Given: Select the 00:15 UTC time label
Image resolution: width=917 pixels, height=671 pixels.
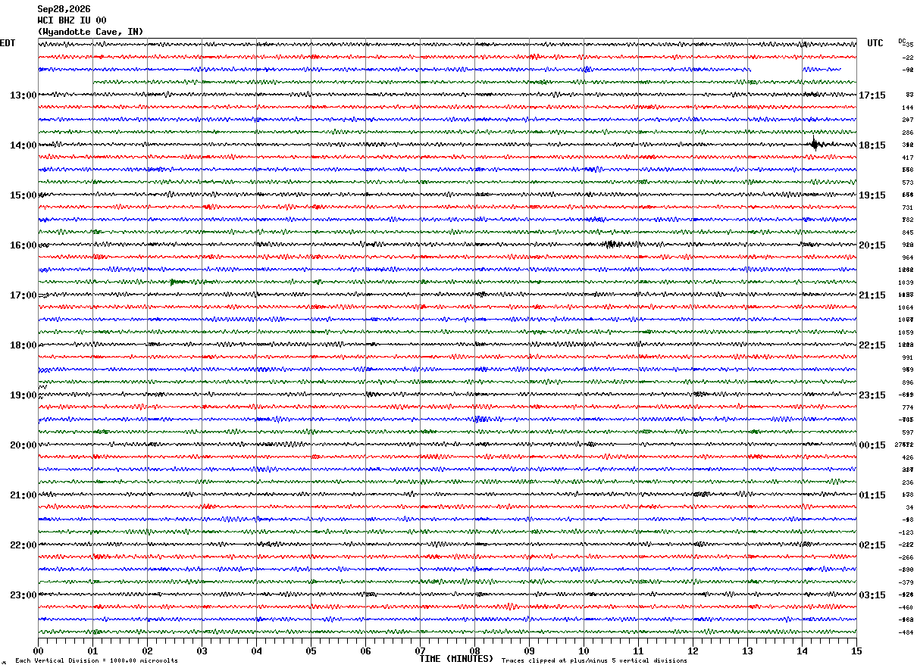Looking at the screenshot, I should [x=872, y=445].
